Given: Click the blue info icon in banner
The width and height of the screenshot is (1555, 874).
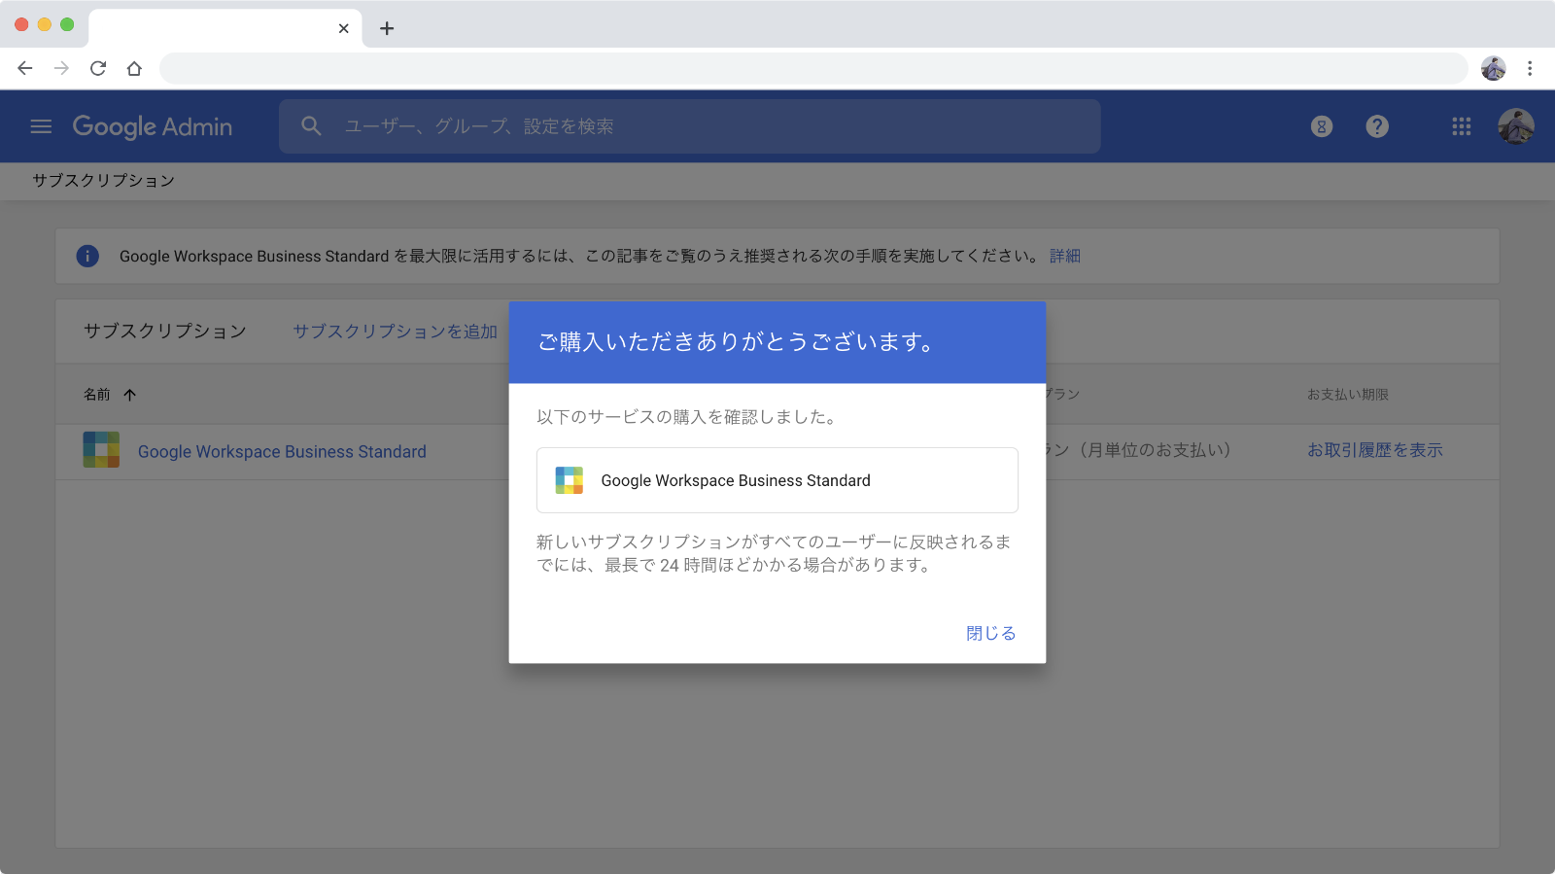Looking at the screenshot, I should [x=87, y=256].
